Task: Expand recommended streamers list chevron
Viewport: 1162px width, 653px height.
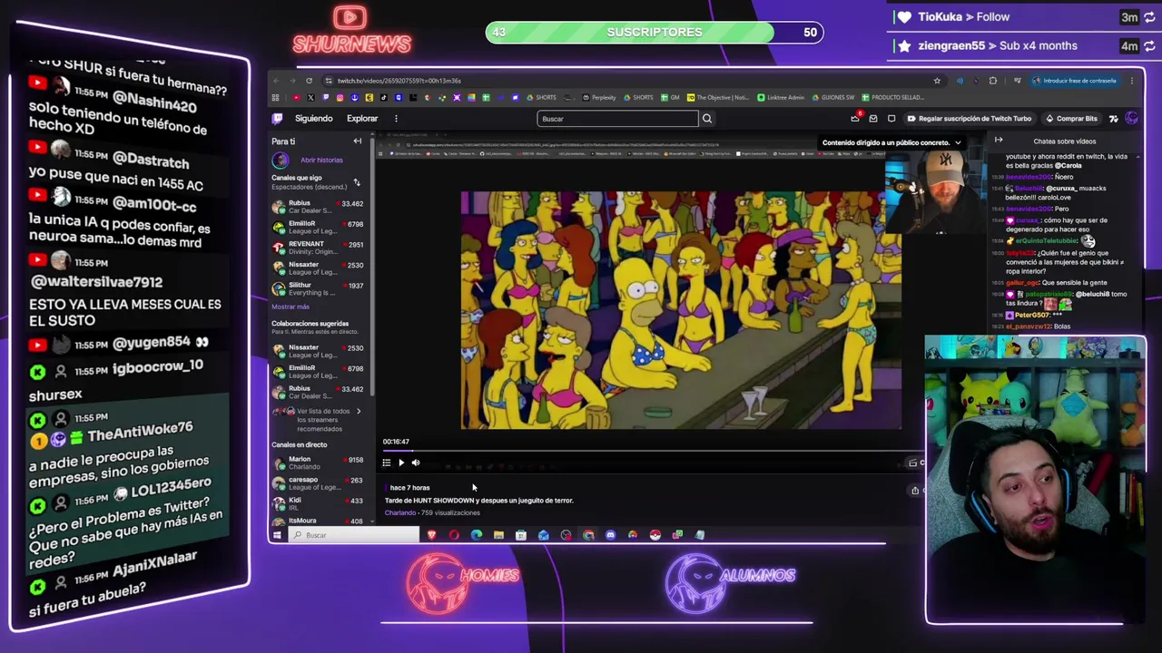Action: pyautogui.click(x=359, y=412)
